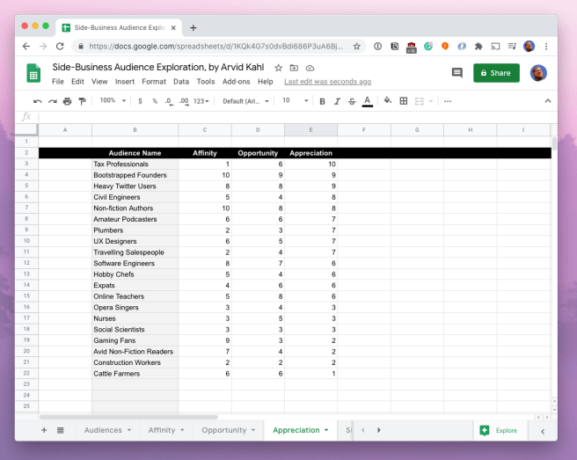Open the text color picker

[368, 101]
